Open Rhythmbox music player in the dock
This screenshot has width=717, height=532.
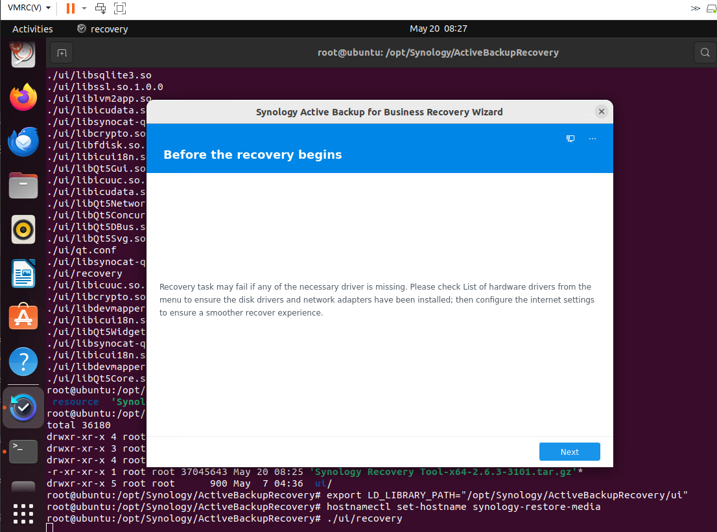tap(23, 229)
